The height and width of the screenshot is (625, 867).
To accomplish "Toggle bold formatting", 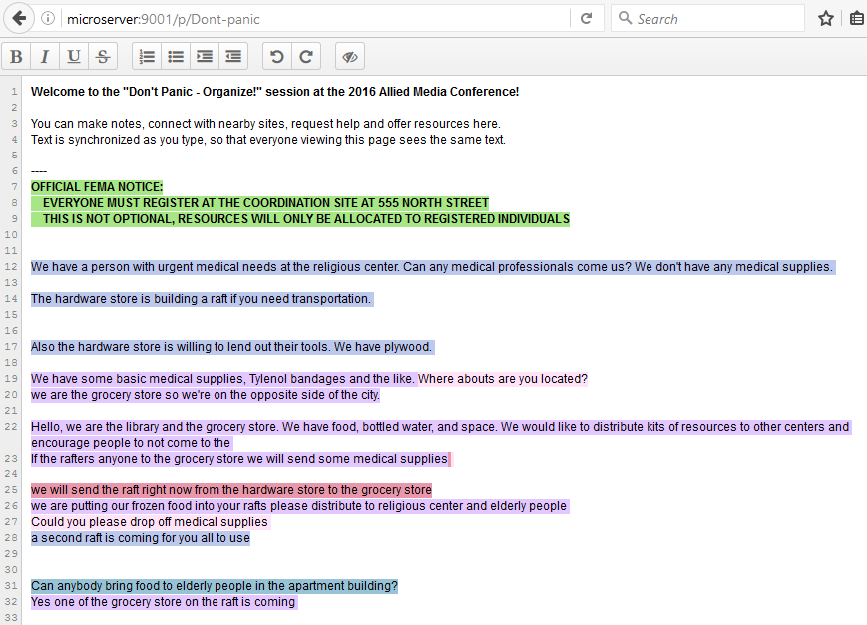I will (17, 57).
